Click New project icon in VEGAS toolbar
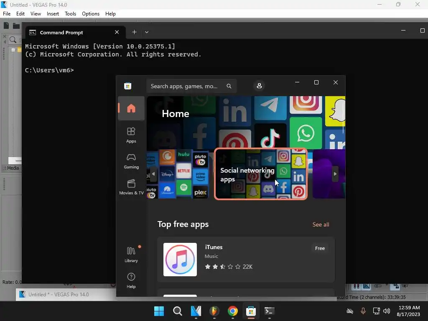The height and width of the screenshot is (321, 428). 6,25
